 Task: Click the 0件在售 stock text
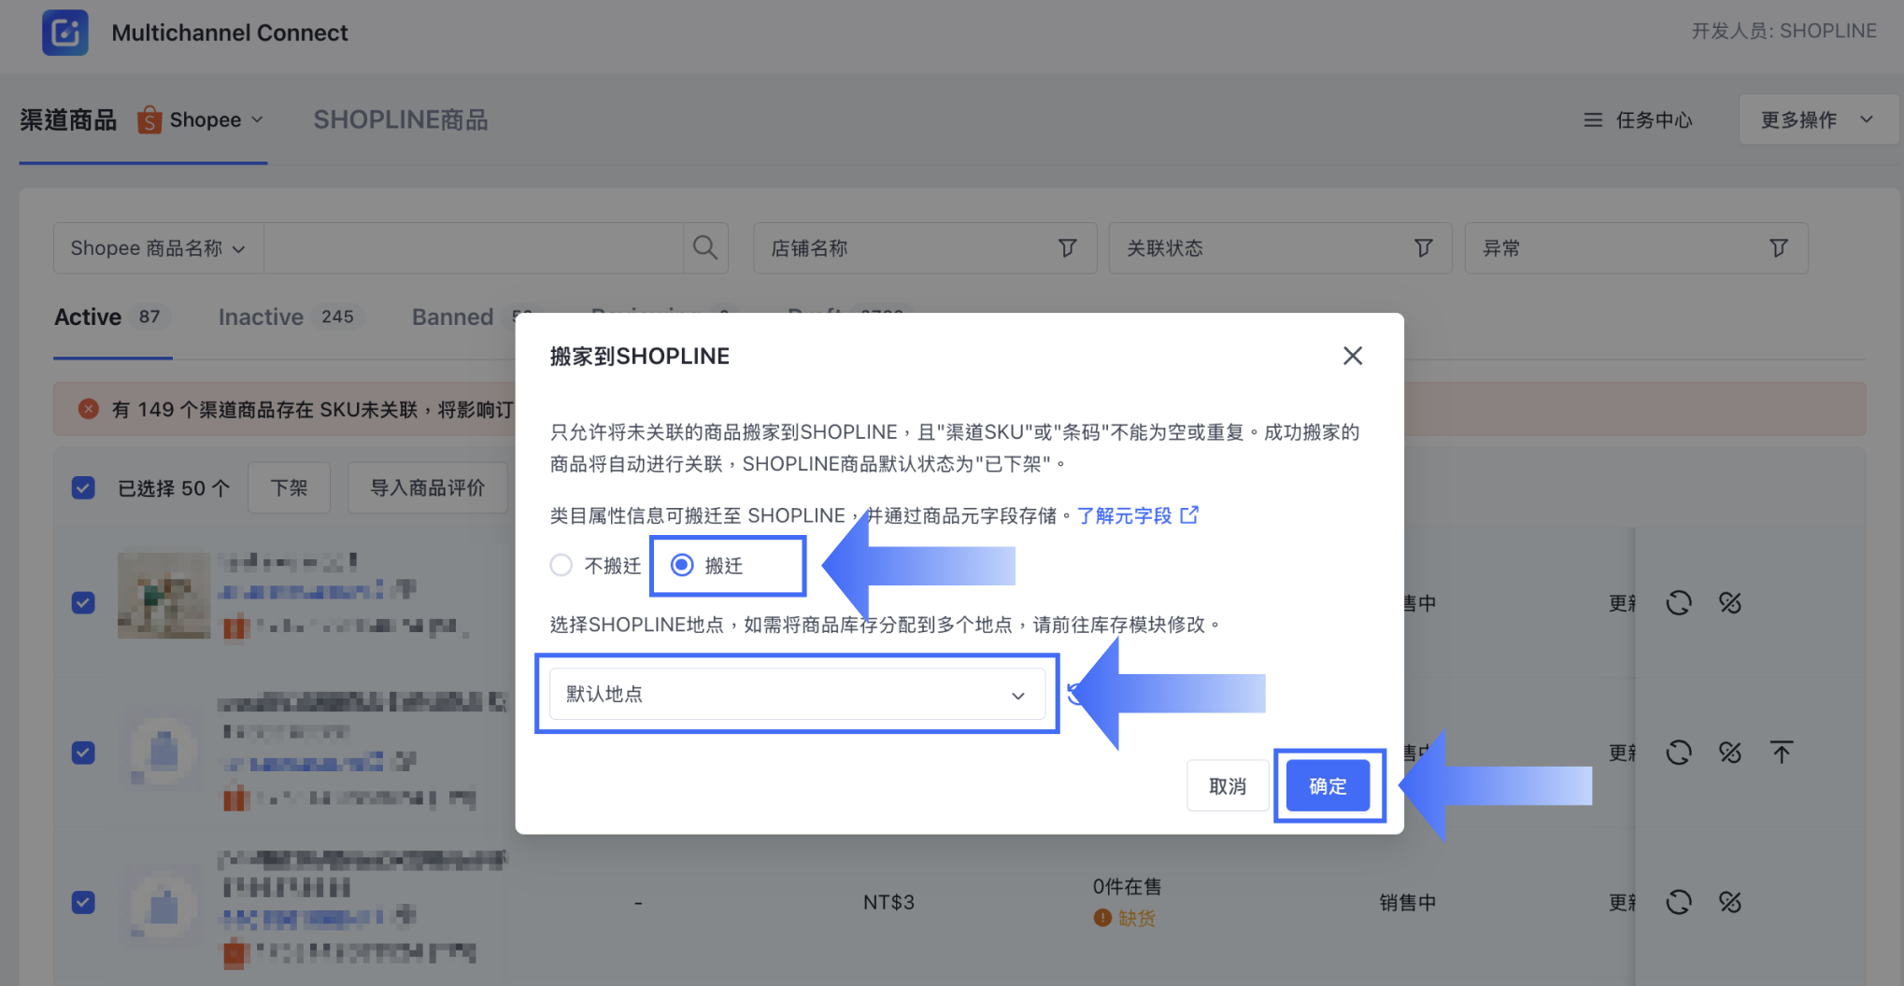point(1127,886)
